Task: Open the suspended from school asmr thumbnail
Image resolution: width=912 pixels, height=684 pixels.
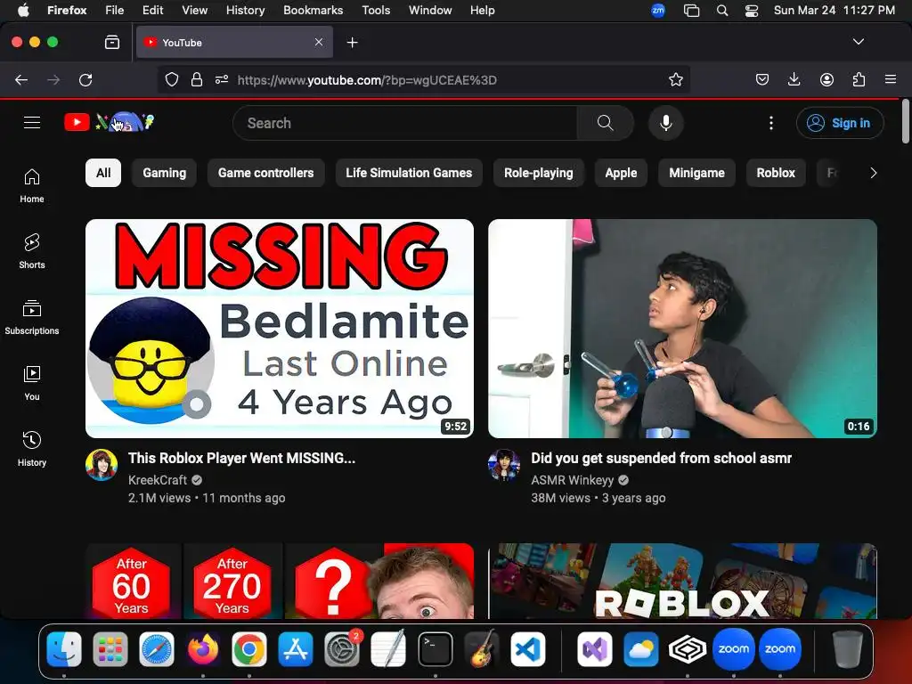Action: [683, 329]
